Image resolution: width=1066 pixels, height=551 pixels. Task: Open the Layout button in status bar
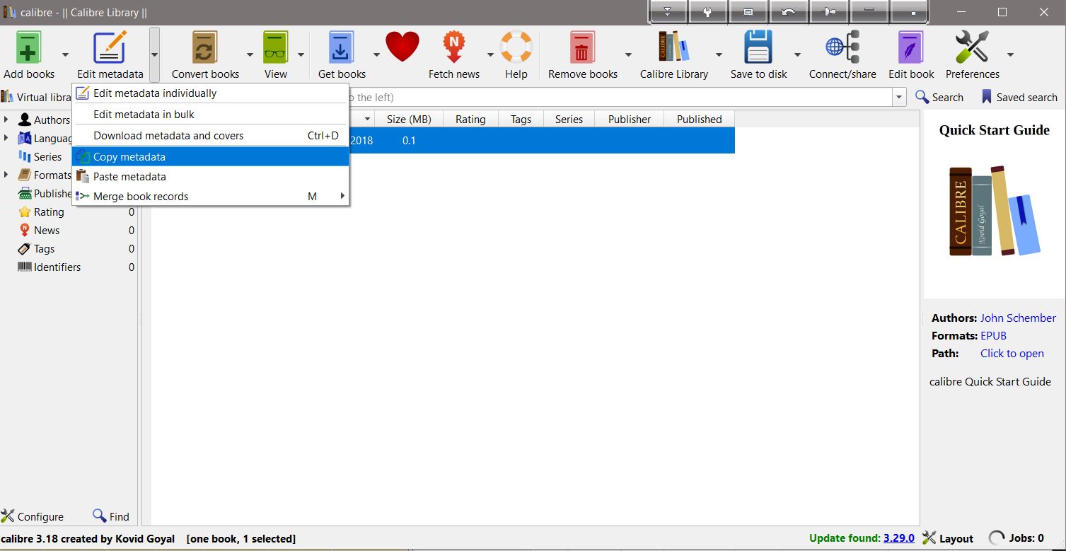click(x=949, y=538)
